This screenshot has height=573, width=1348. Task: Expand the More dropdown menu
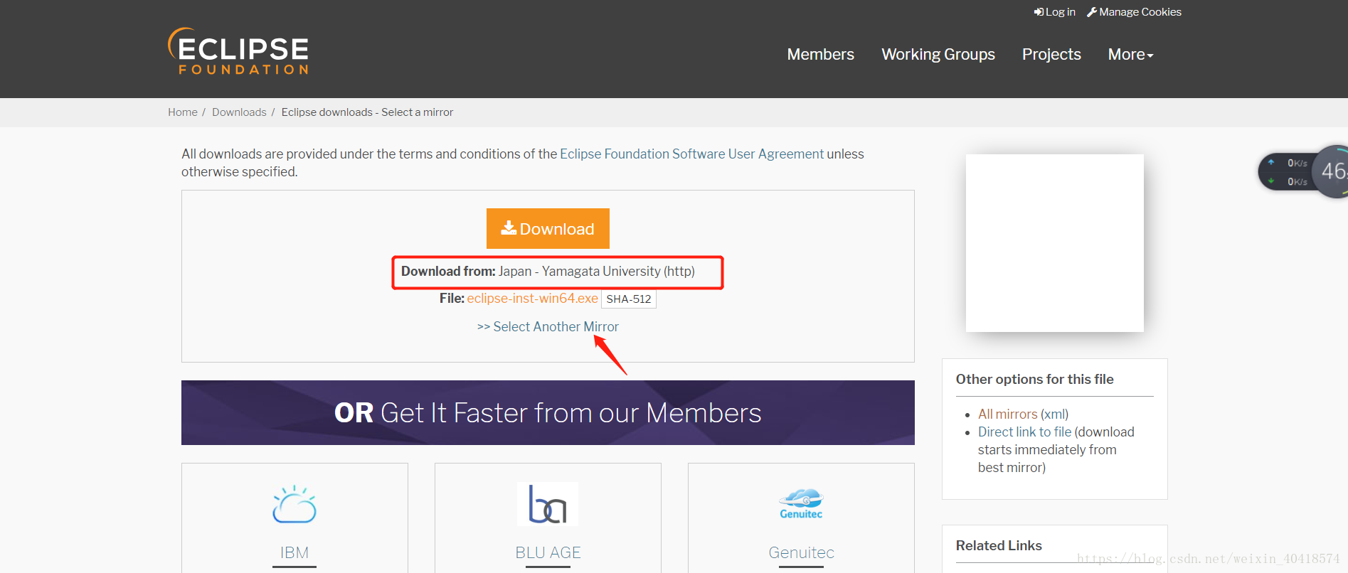point(1130,54)
